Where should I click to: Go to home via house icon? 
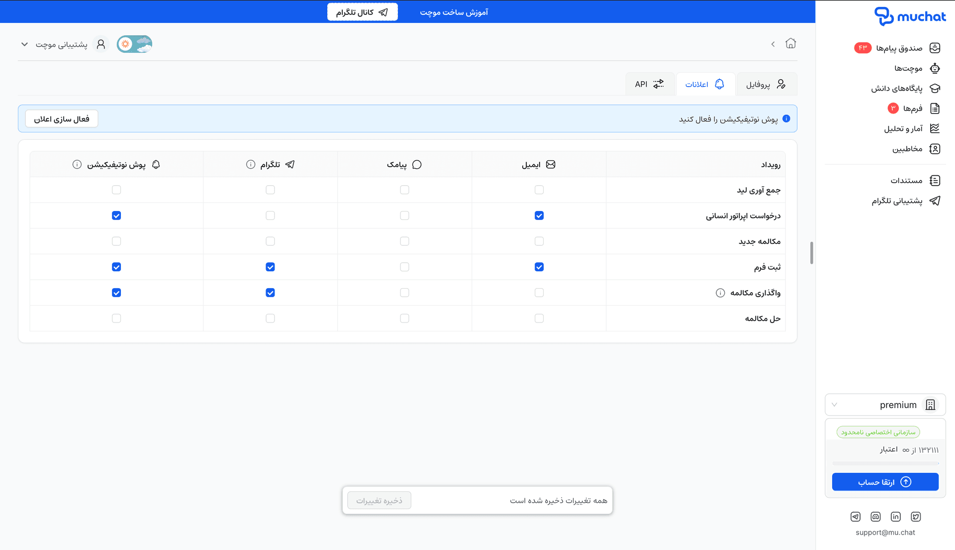pos(790,43)
